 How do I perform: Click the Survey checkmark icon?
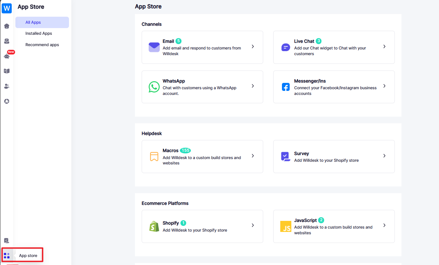pos(286,156)
